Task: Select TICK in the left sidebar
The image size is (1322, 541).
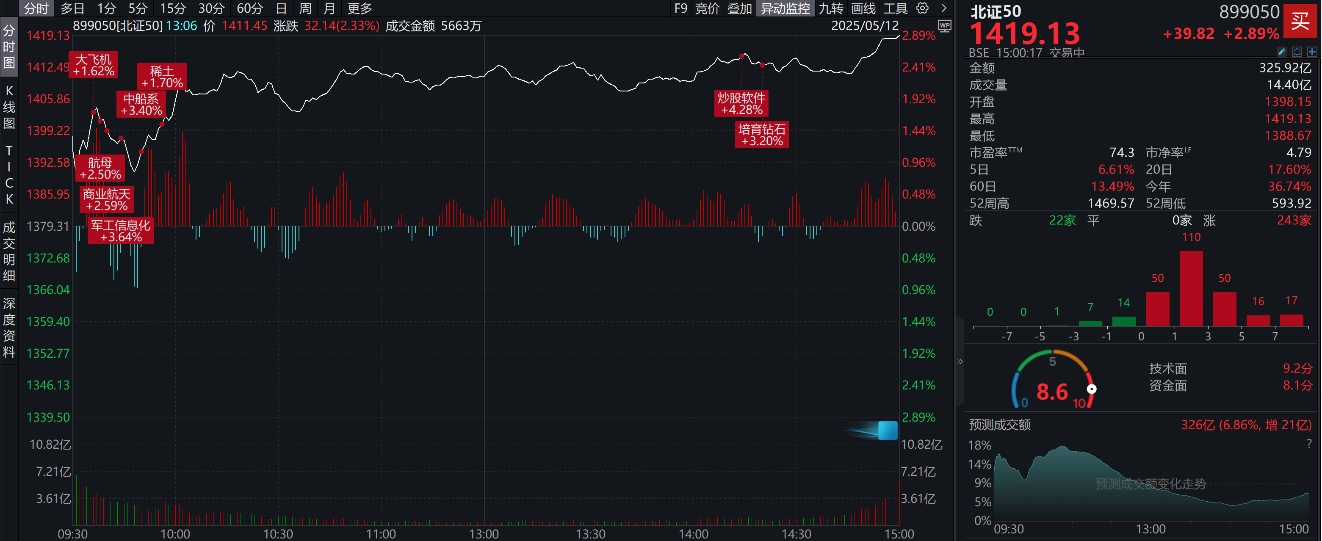Action: (x=9, y=174)
